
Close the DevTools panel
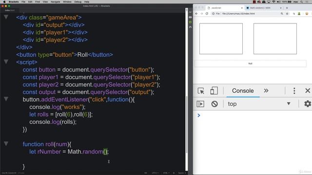click(308, 91)
